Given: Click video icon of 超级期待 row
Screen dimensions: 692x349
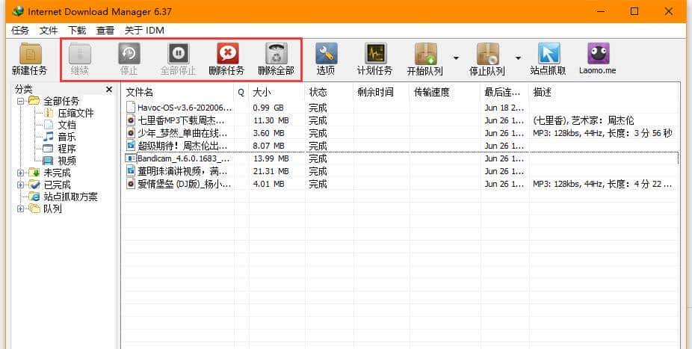Looking at the screenshot, I should 130,145.
